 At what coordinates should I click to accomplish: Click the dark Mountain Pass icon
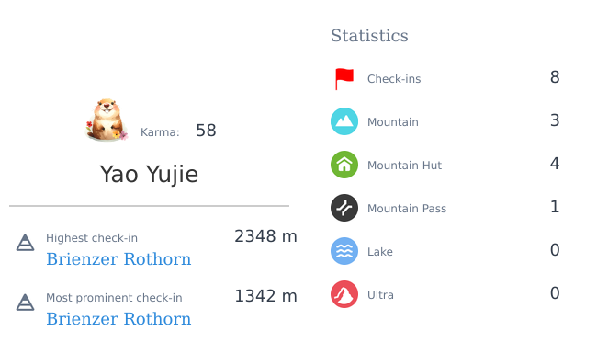coord(344,208)
